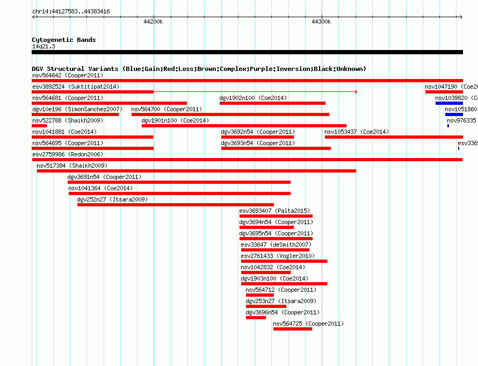Click the red bar of dgv252n27

pyautogui.click(x=176, y=205)
